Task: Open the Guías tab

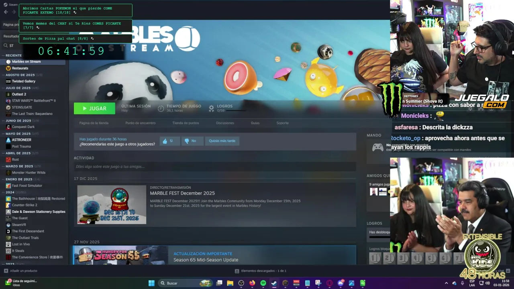Action: click(255, 123)
